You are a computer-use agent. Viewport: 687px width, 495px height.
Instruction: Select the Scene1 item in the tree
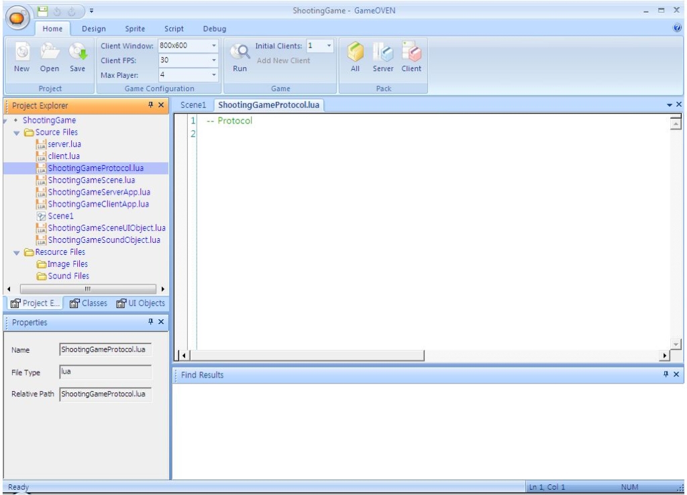(x=60, y=216)
